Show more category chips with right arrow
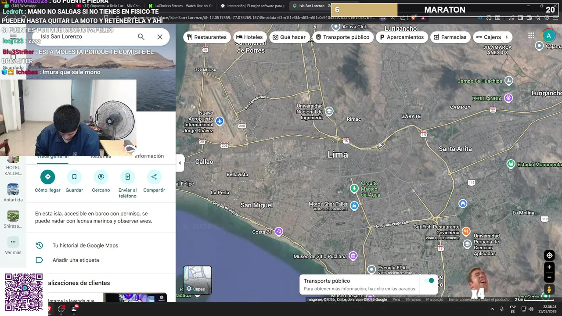This screenshot has width=562, height=316. click(x=506, y=37)
